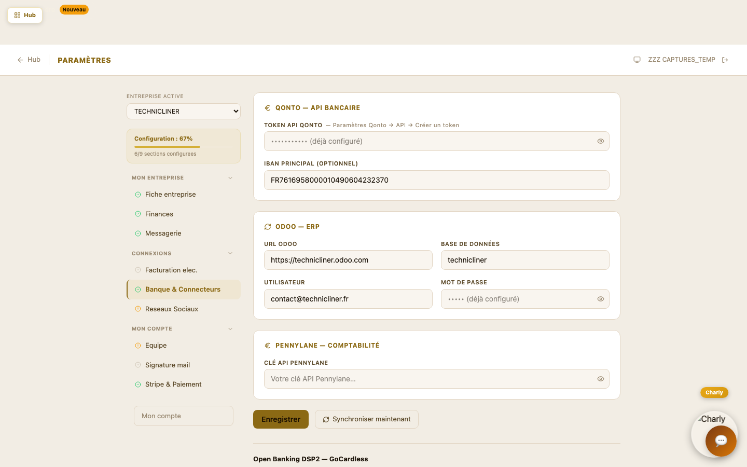Go back to Hub via breadcrumb link

[x=29, y=60]
